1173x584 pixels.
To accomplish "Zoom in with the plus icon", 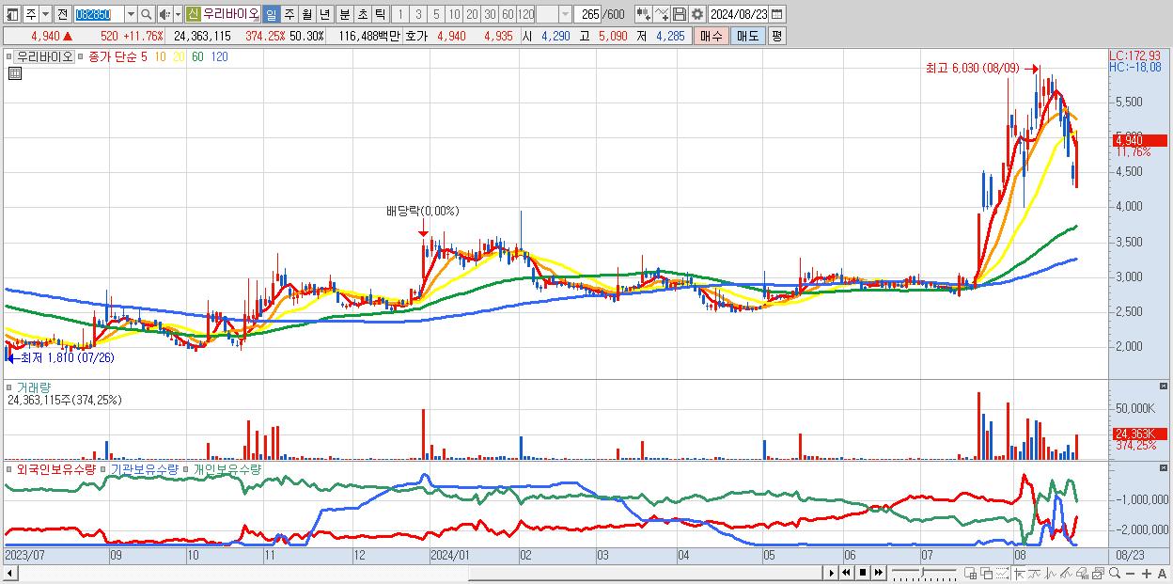I will coord(1147,574).
